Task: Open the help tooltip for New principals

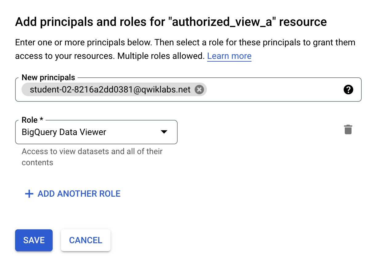Action: (348, 90)
